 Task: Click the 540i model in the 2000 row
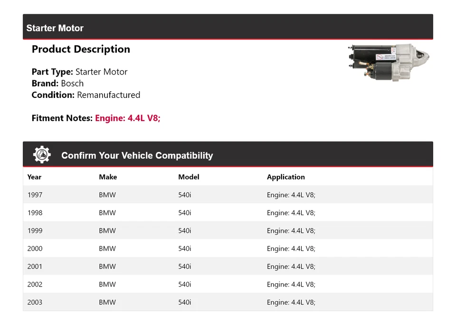pos(185,249)
